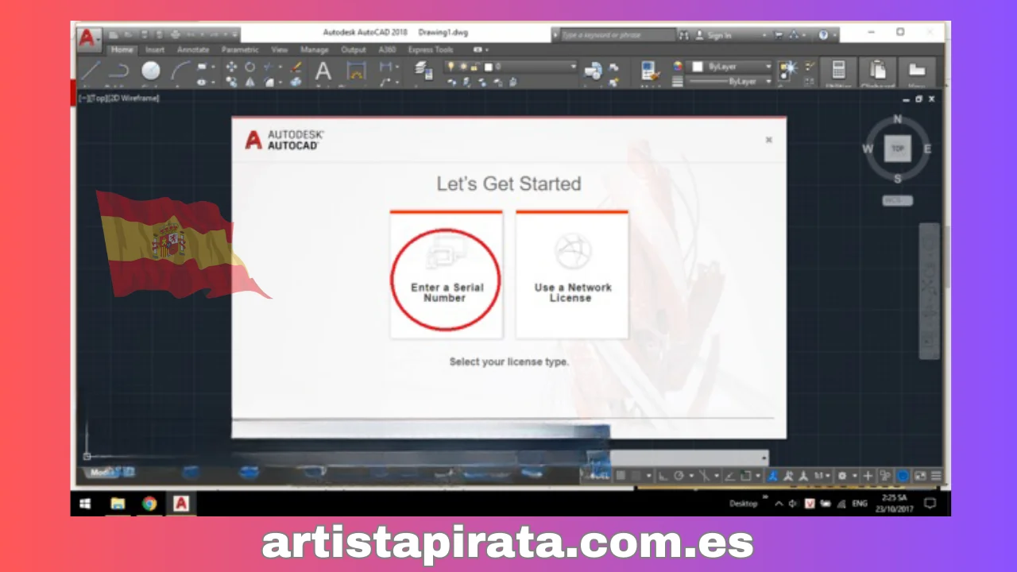The width and height of the screenshot is (1017, 572).
Task: Switch to the Insert ribbon tab
Action: click(155, 50)
